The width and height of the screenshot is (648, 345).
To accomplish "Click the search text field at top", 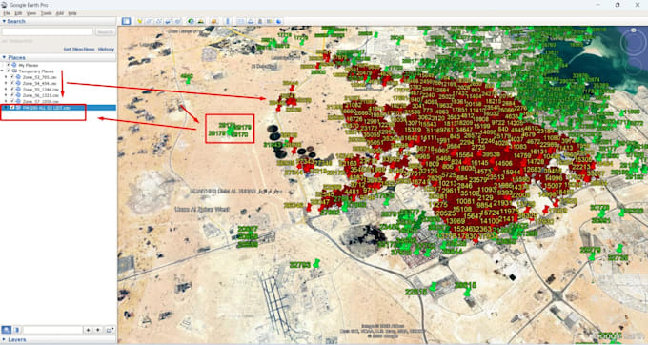I will point(47,31).
